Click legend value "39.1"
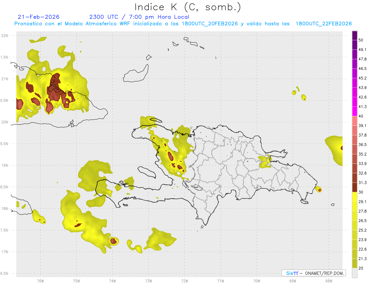Image resolution: width=369 pixels, height=285 pixels. [x=363, y=126]
